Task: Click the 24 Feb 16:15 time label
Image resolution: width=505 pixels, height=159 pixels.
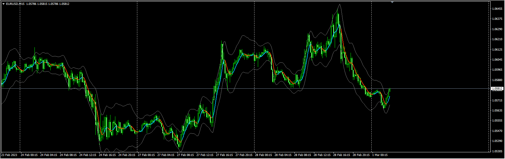Action: [x=107, y=155]
